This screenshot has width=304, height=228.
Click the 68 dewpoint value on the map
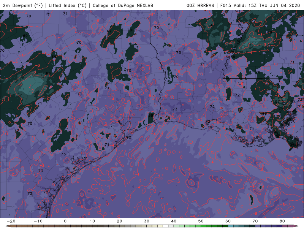tap(48, 73)
